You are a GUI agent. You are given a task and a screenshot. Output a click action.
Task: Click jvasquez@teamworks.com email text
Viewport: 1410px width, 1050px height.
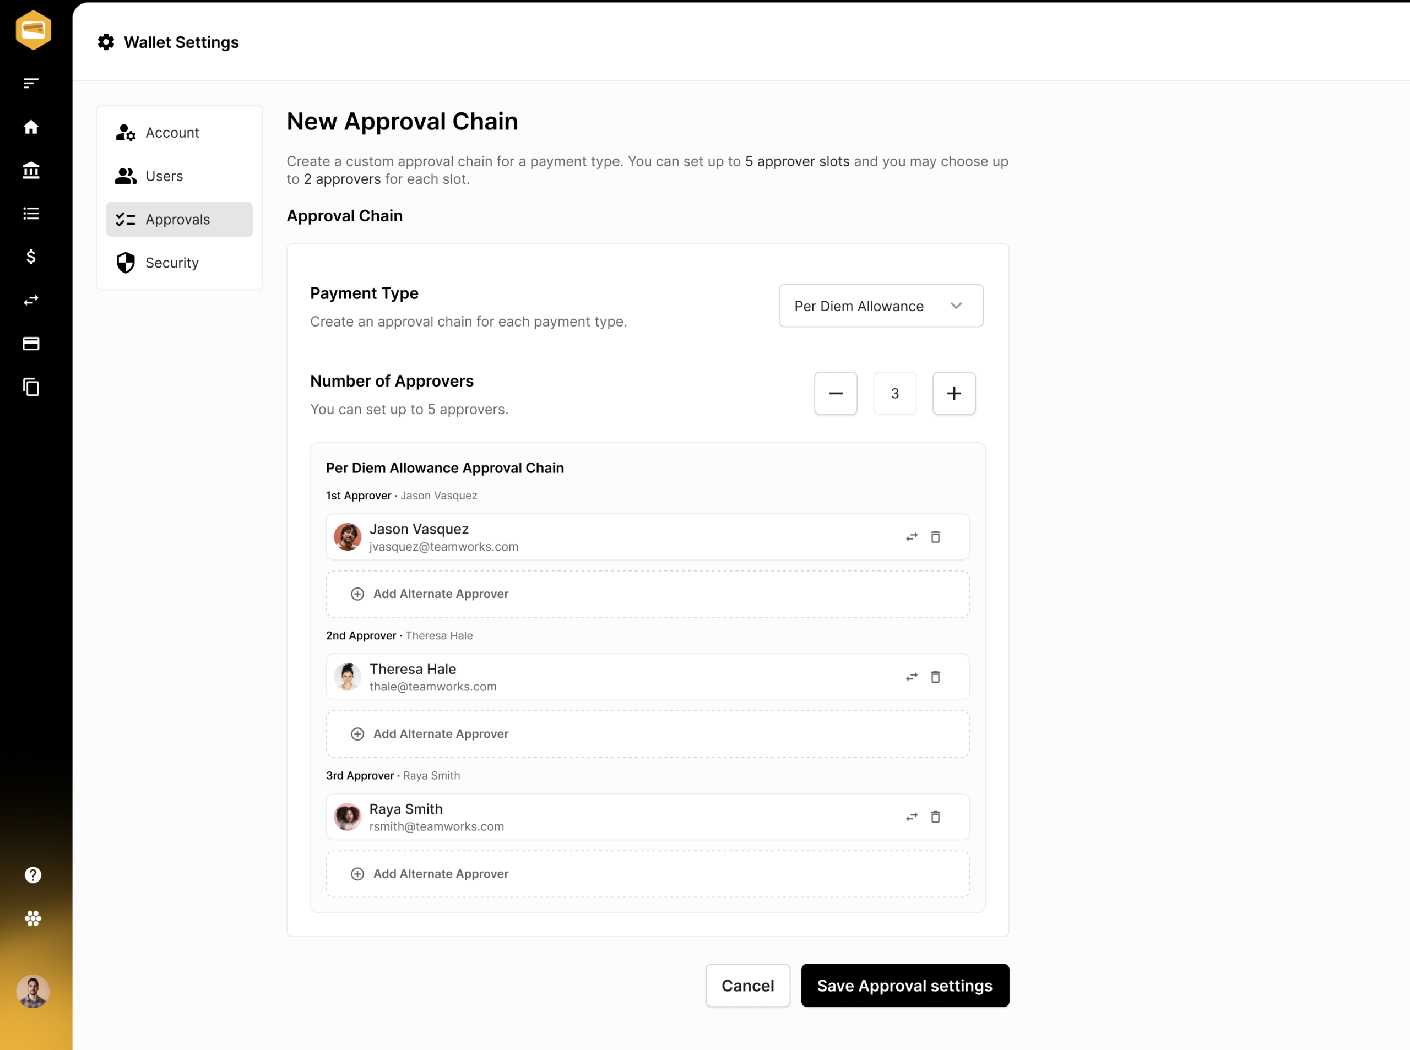pyautogui.click(x=444, y=547)
